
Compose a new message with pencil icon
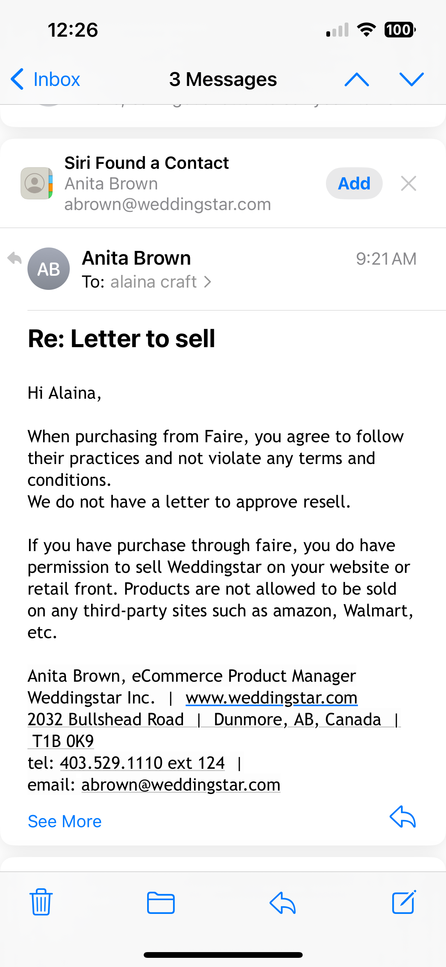point(404,902)
